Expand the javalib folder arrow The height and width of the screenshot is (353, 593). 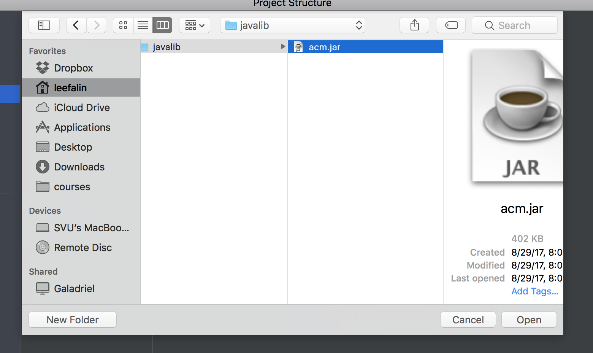coord(282,47)
